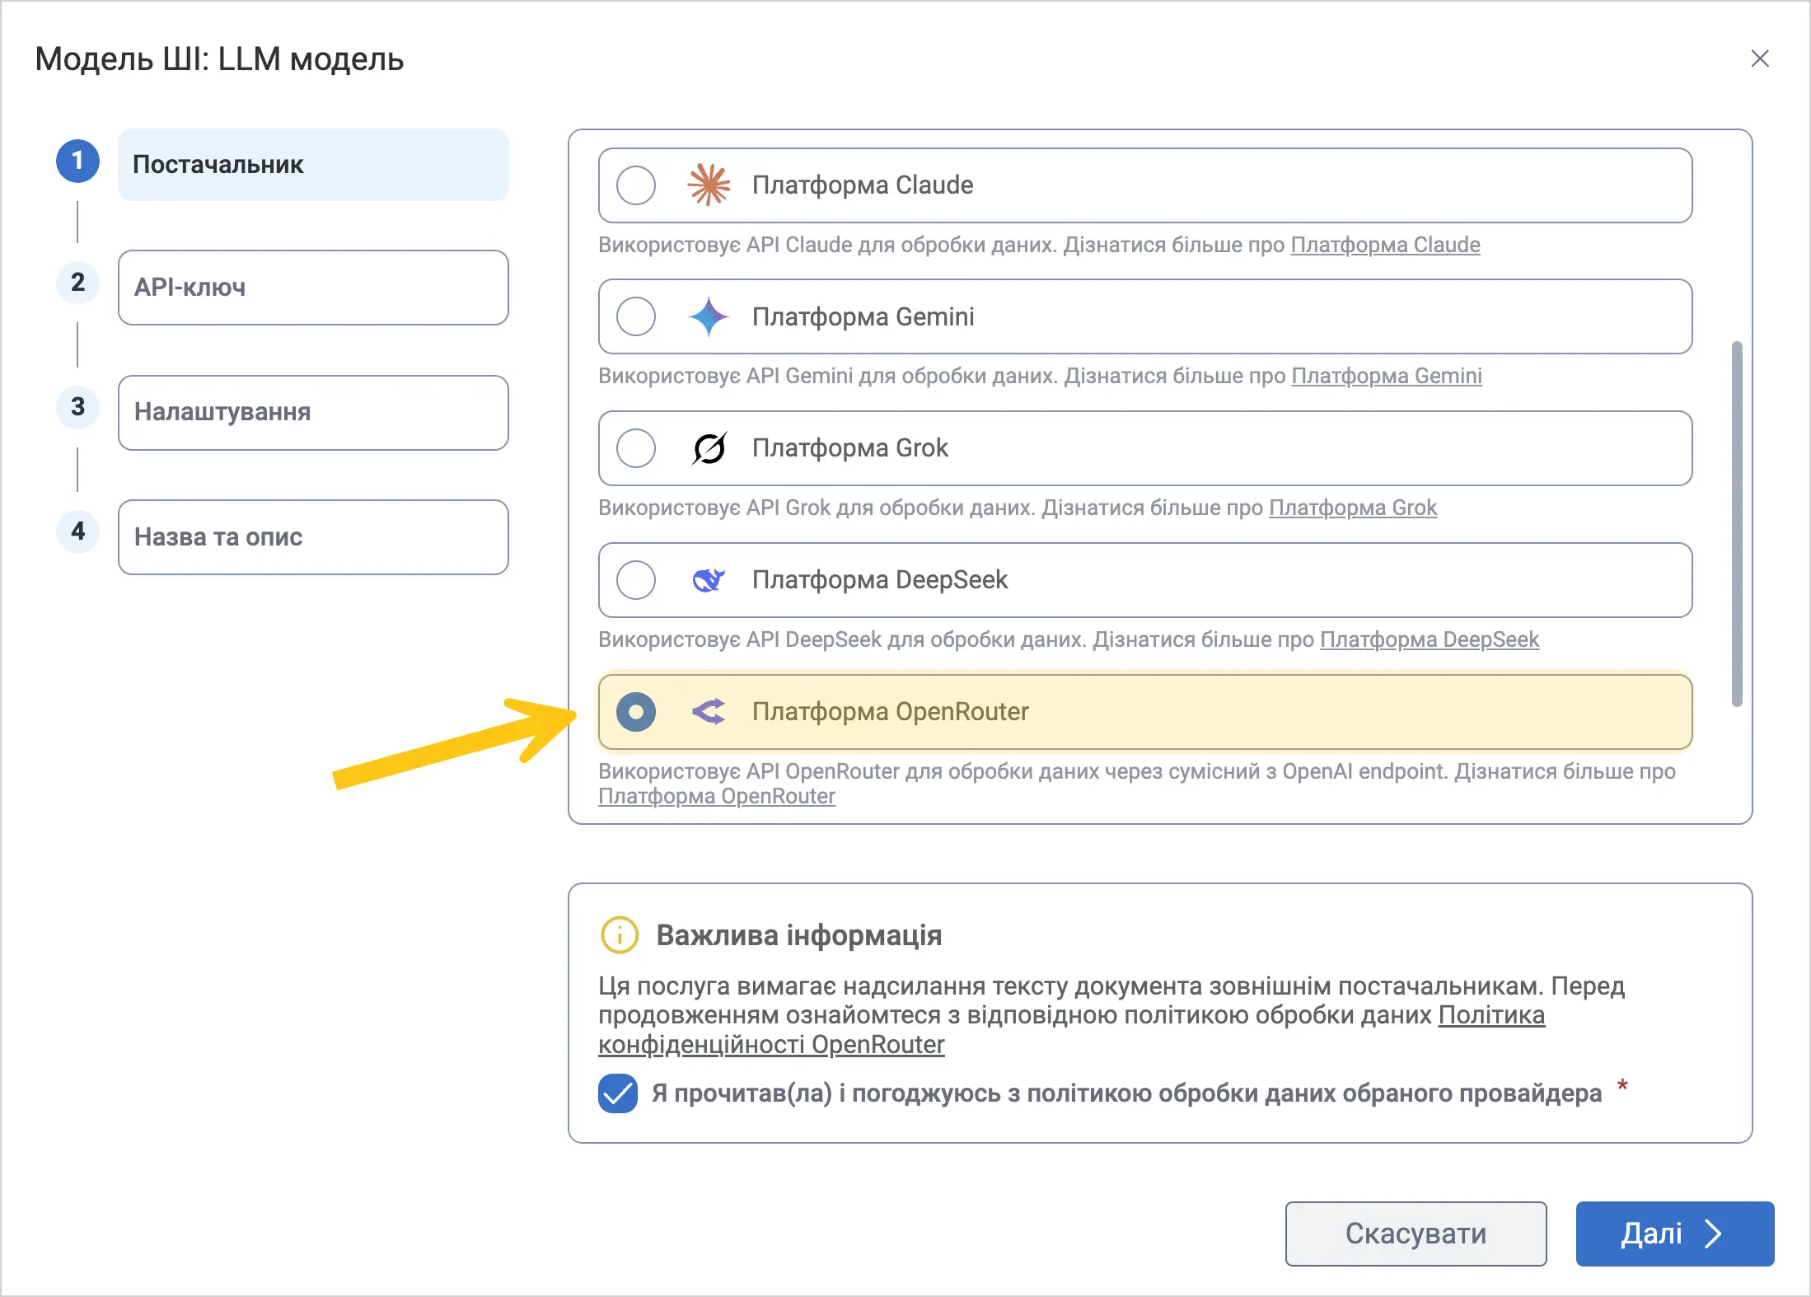
Task: Open the Платформа Gemini learn-more link
Action: point(1387,376)
